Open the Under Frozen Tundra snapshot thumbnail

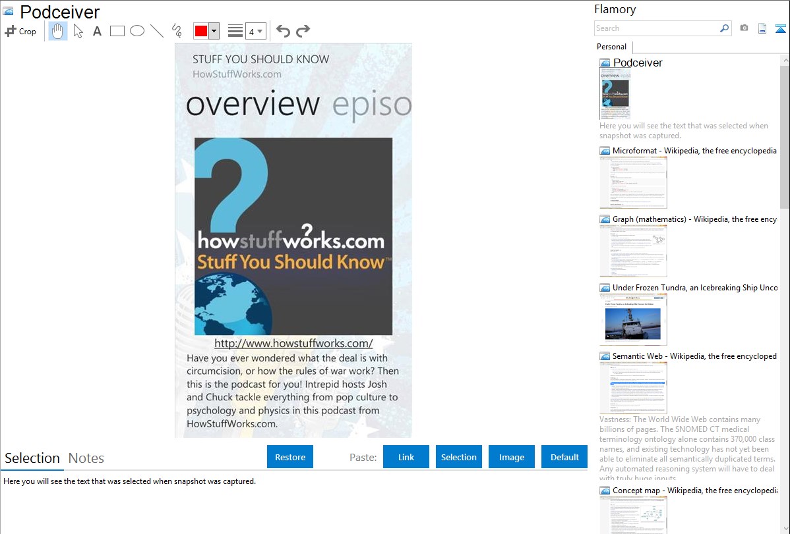coord(633,319)
